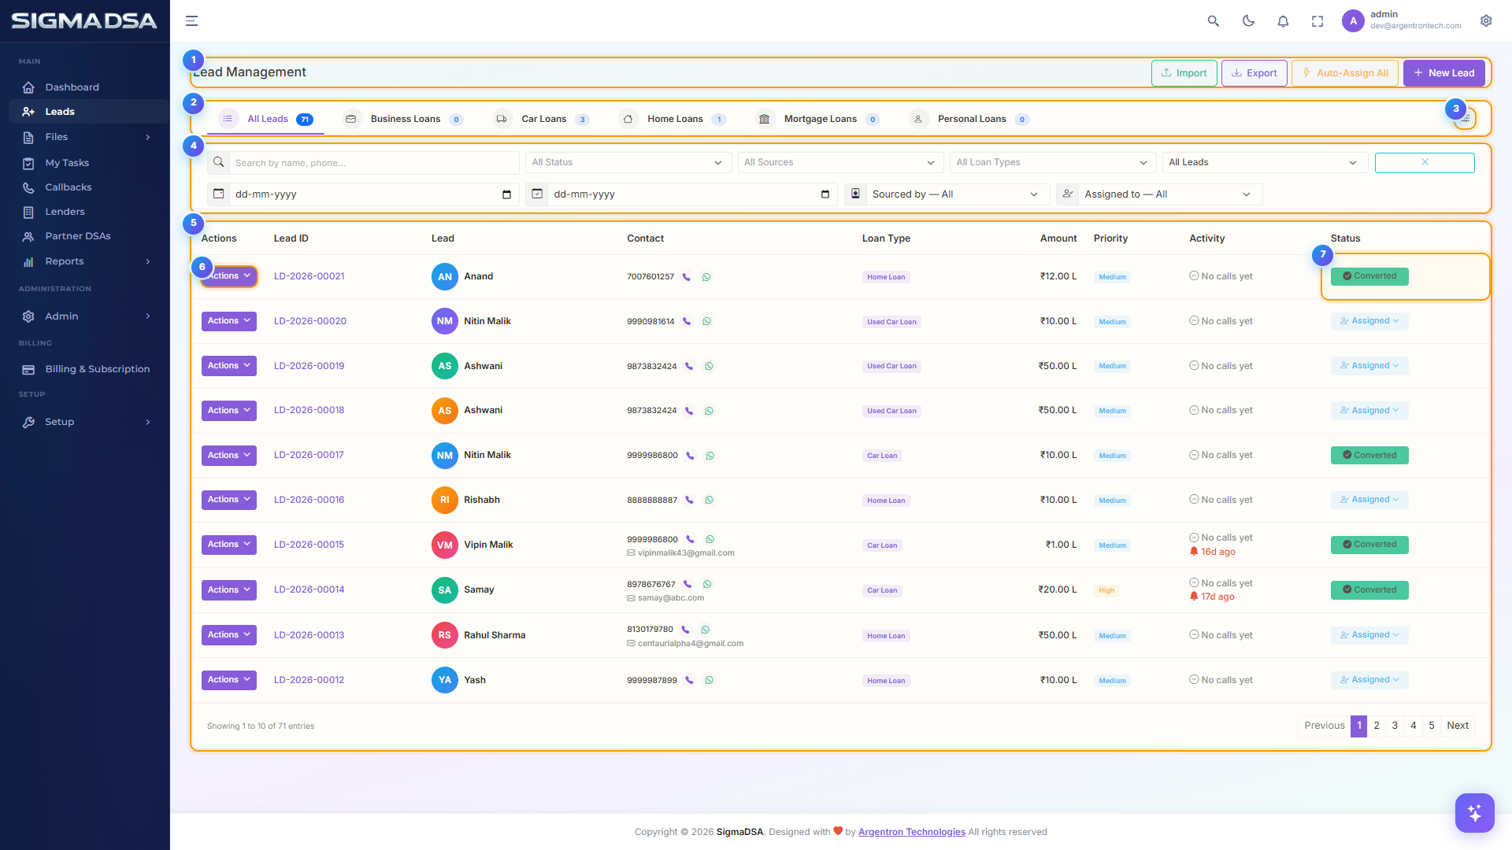The width and height of the screenshot is (1512, 850).
Task: Go to pagination page 3
Action: tap(1395, 726)
